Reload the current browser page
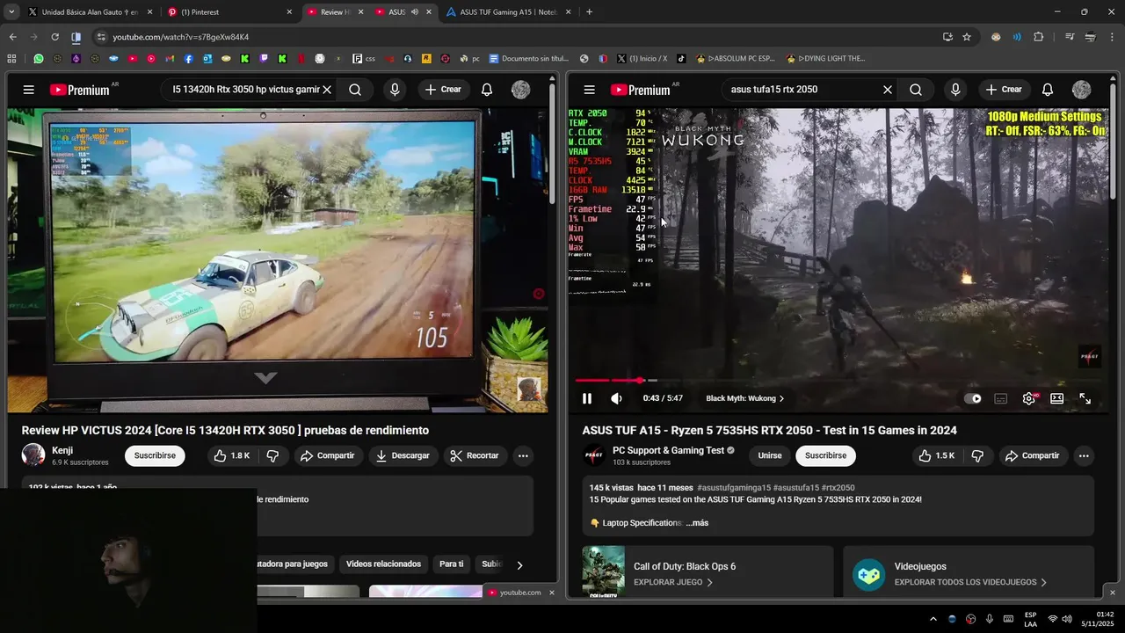This screenshot has height=633, width=1125. 54,37
